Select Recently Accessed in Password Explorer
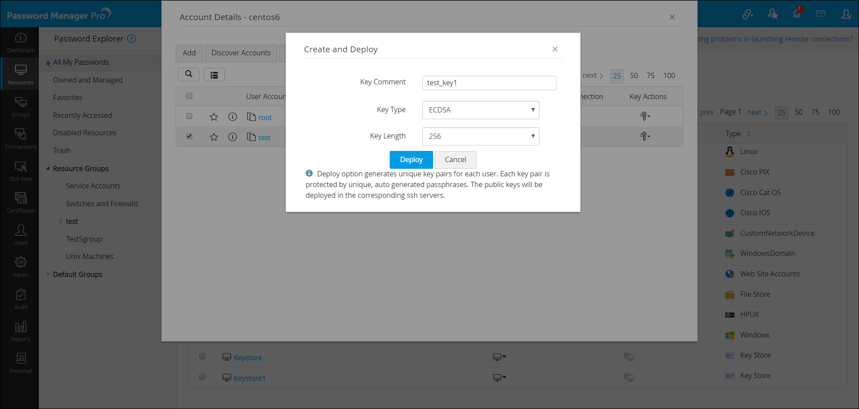This screenshot has height=409, width=859. point(82,115)
